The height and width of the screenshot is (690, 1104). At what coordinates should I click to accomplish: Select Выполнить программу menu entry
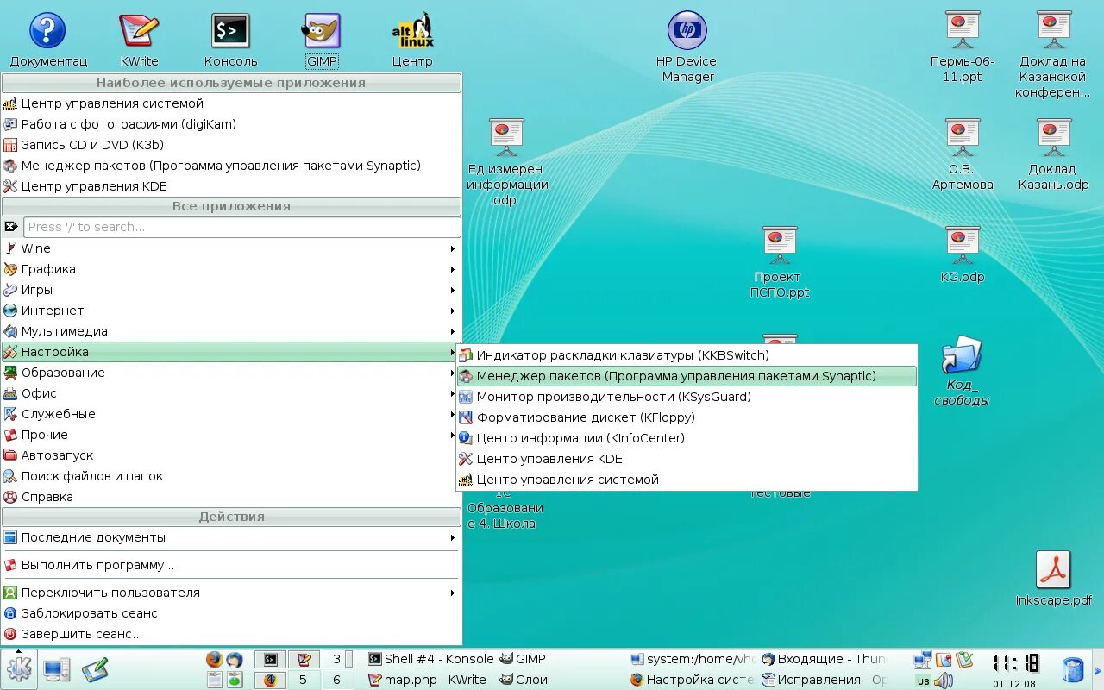coord(231,565)
